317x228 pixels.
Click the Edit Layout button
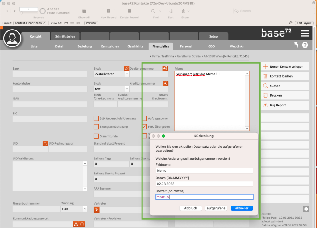coord(304,23)
